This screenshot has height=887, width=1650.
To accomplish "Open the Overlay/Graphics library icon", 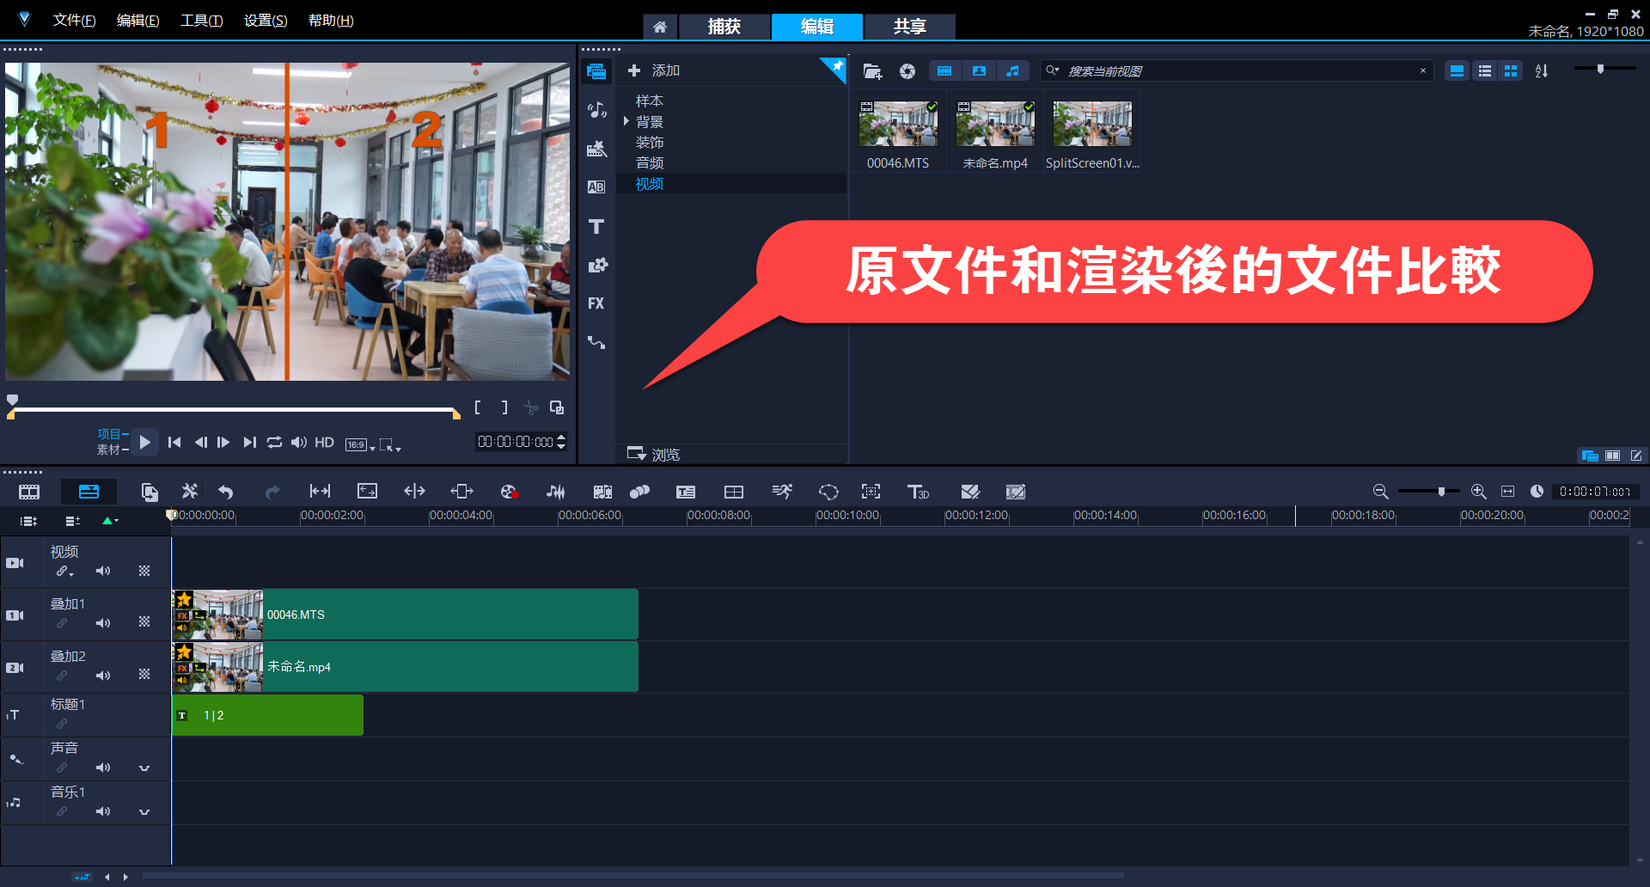I will coord(596,265).
